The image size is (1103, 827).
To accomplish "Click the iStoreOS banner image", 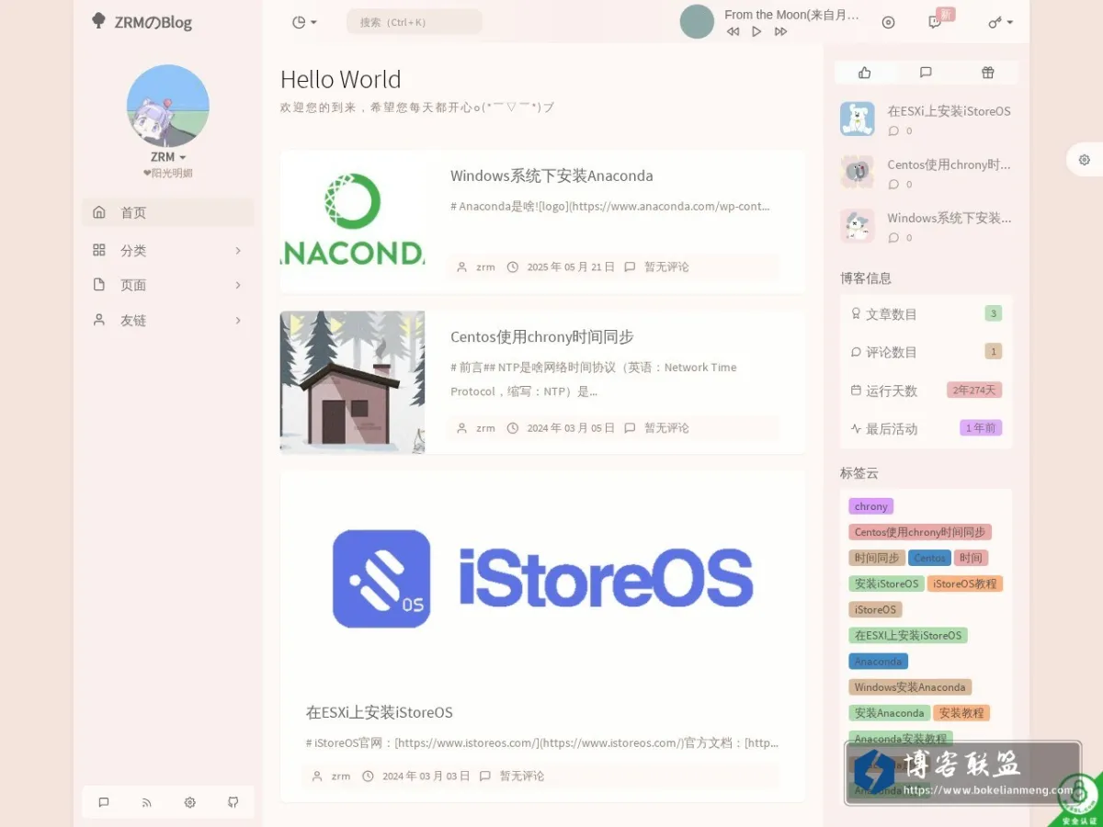I will pos(542,579).
